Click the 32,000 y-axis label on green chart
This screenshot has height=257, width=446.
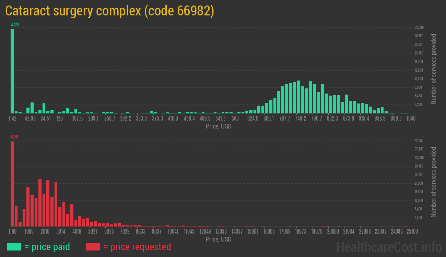coord(419,27)
